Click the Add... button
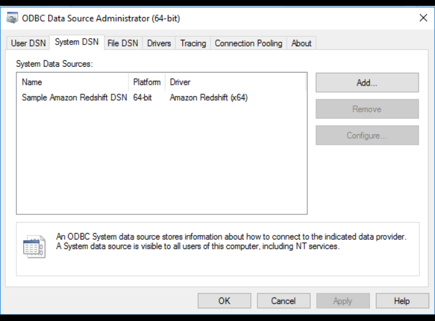This screenshot has height=321, width=435. tap(367, 83)
